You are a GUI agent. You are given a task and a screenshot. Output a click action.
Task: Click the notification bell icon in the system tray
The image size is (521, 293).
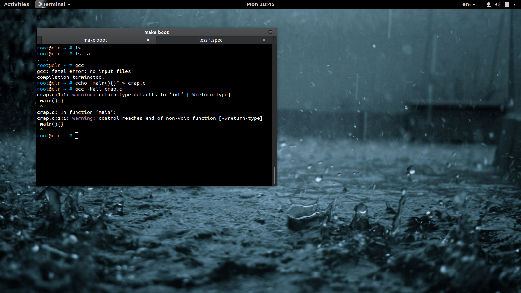(488, 4)
